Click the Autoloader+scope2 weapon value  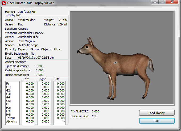[x=31, y=33]
